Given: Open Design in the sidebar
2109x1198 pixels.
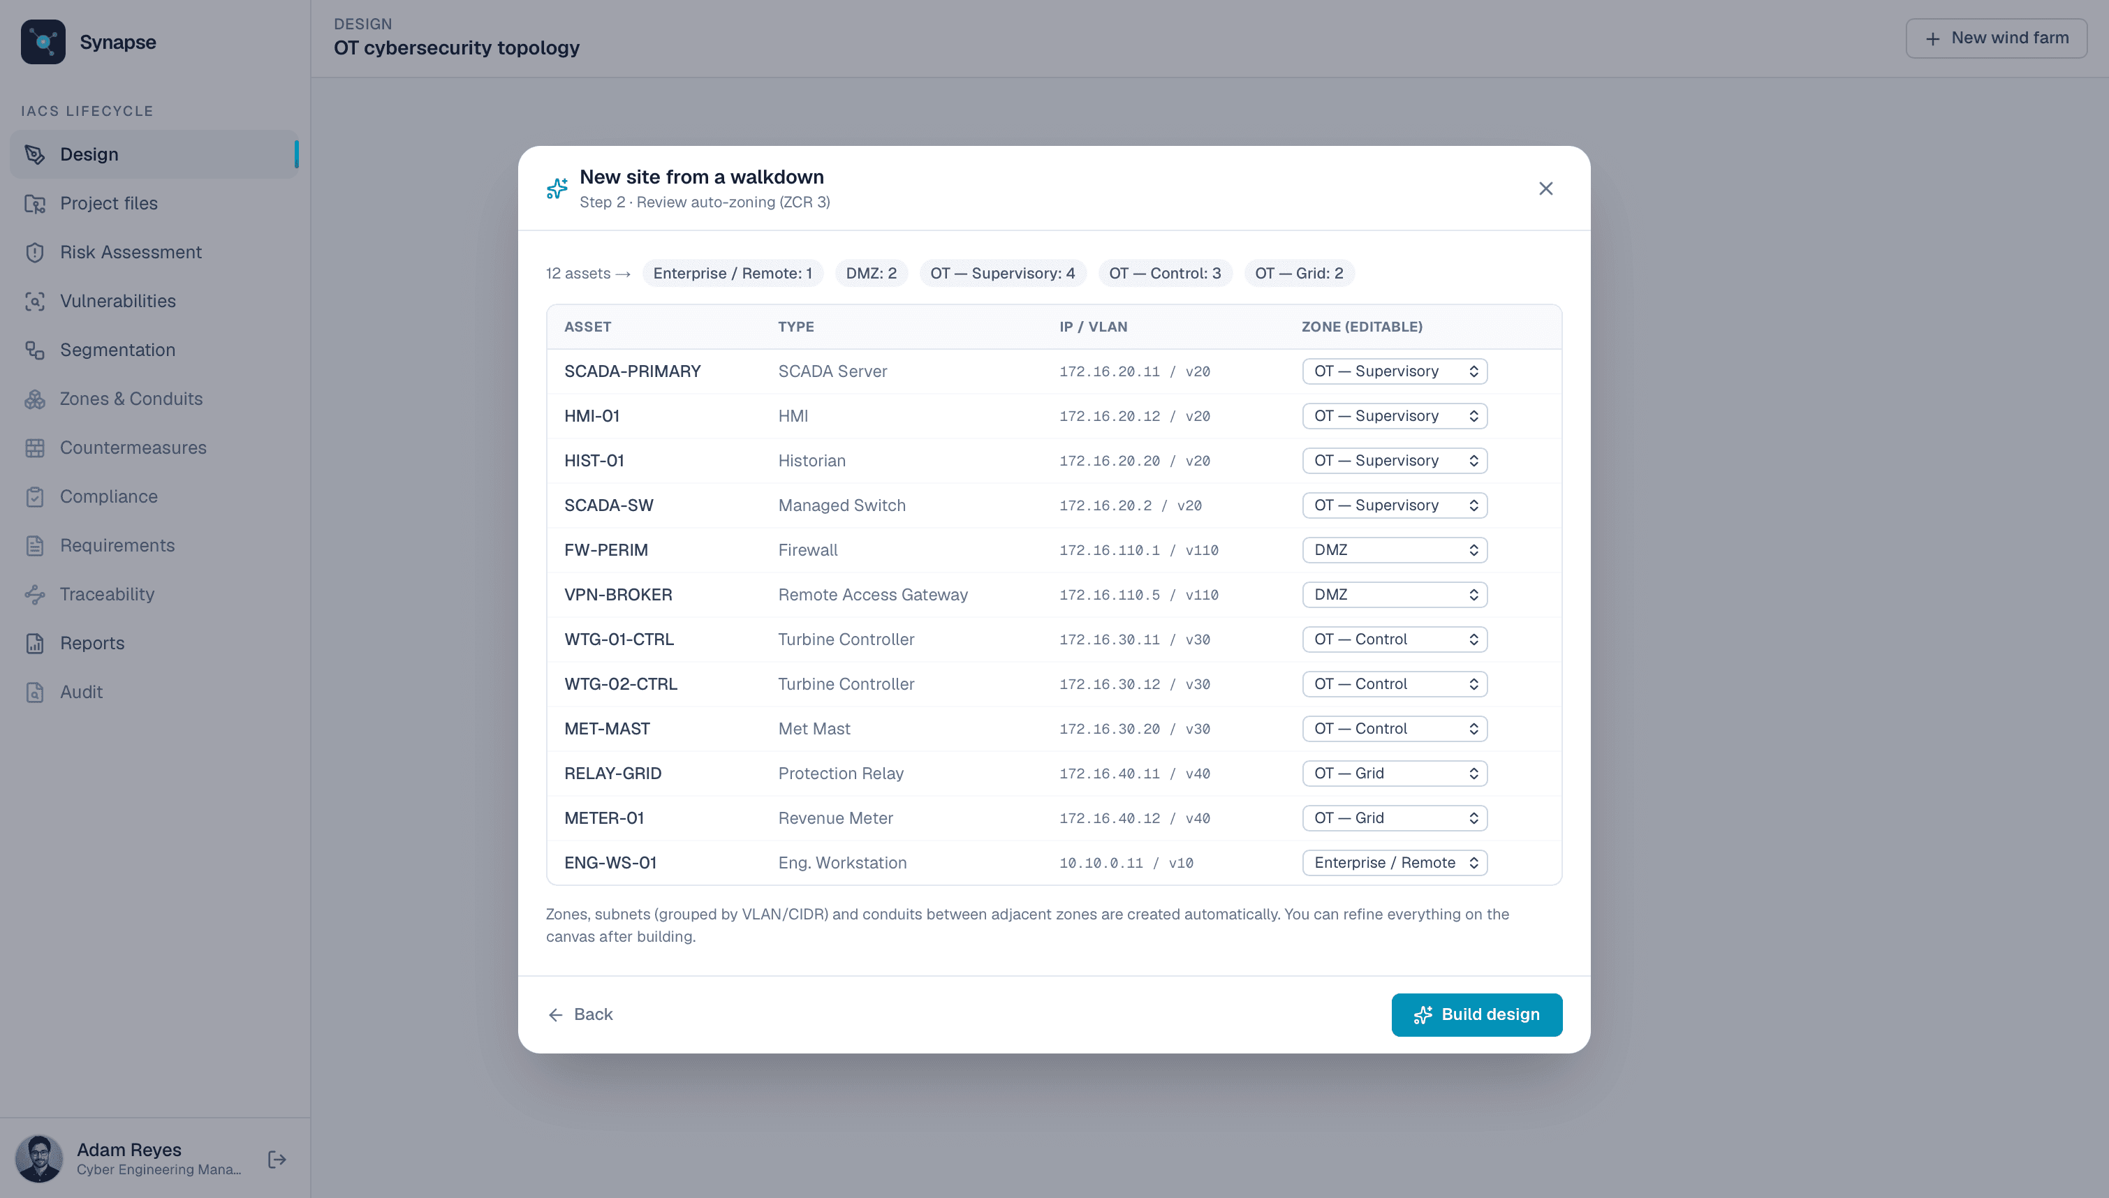Looking at the screenshot, I should 154,154.
